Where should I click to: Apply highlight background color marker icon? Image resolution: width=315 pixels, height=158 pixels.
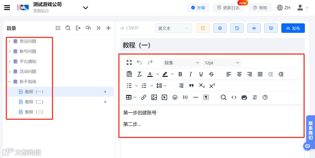point(165,74)
